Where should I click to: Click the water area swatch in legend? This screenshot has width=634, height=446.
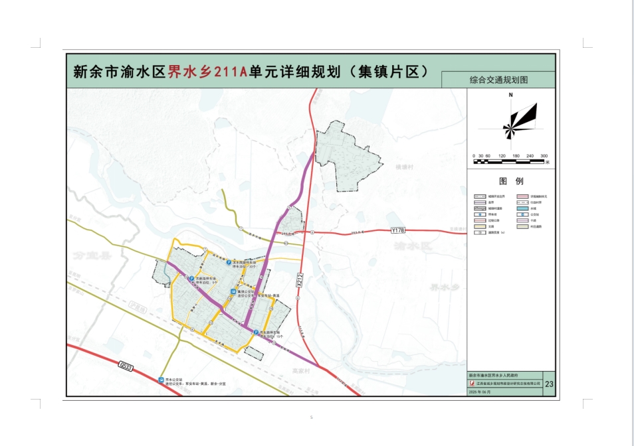522,208
